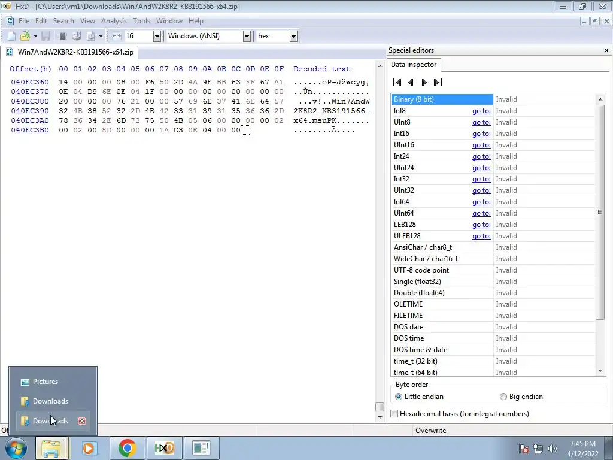613x460 pixels.
Task: Select Pictures in taskbar preview list
Action: click(x=53, y=382)
